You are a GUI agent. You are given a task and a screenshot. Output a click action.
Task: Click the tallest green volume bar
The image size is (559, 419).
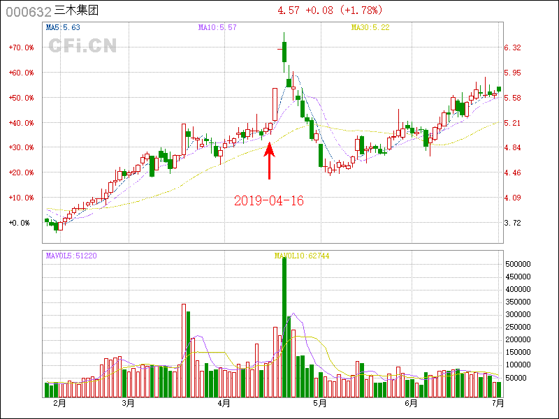pos(284,327)
